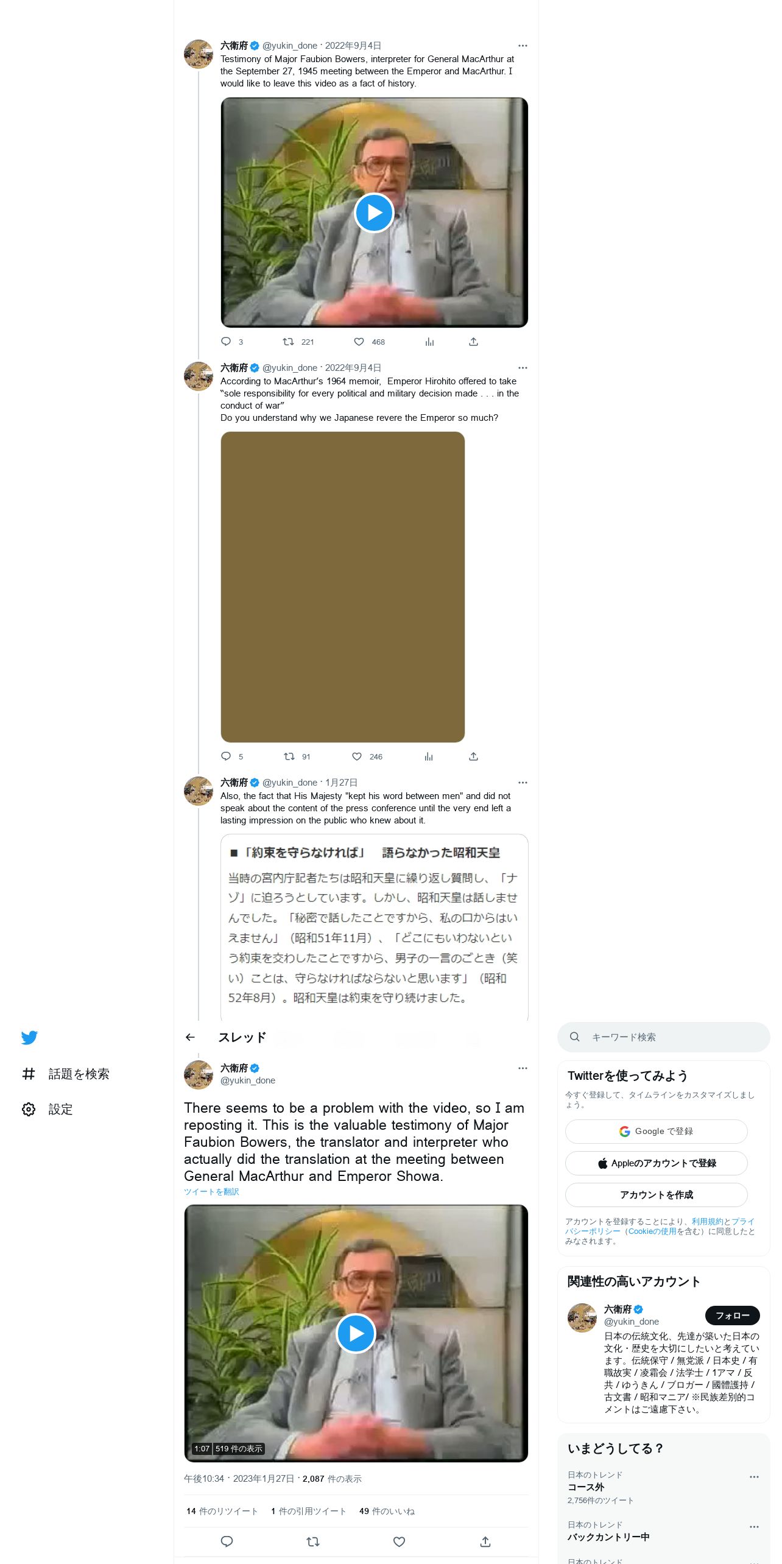Open the 話題を検索 explore item
The height and width of the screenshot is (1564, 782).
click(x=65, y=1074)
